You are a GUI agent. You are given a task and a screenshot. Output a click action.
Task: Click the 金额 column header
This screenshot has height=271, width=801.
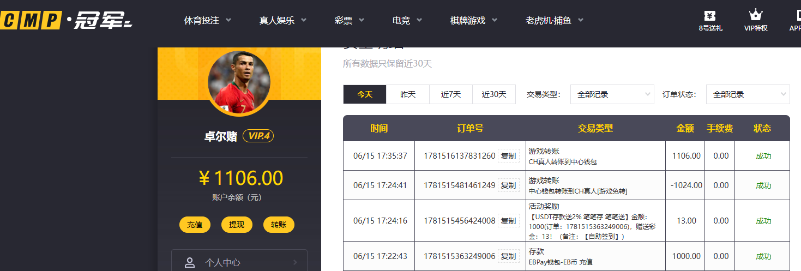pos(685,128)
